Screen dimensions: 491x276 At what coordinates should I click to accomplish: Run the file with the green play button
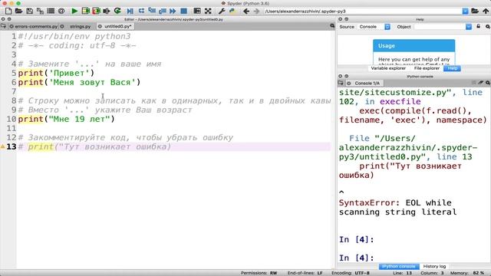coord(74,11)
